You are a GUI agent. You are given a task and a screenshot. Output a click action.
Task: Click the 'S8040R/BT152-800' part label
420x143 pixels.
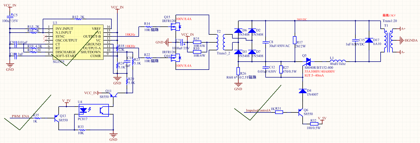[319, 68]
